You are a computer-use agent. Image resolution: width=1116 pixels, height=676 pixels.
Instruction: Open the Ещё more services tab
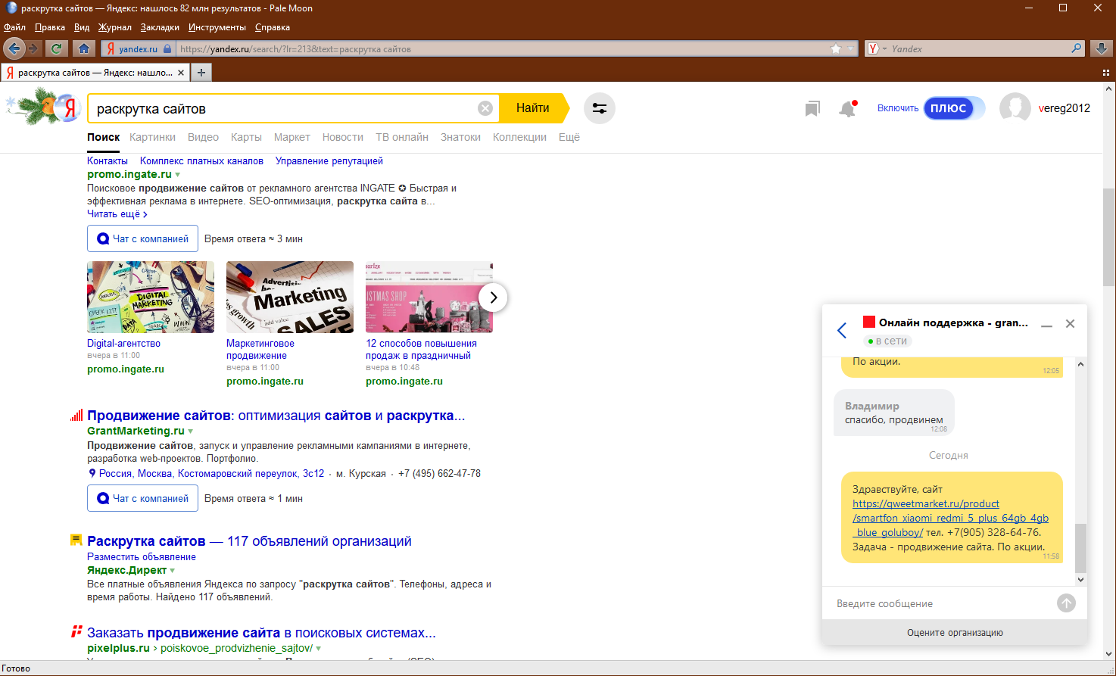[x=569, y=137]
